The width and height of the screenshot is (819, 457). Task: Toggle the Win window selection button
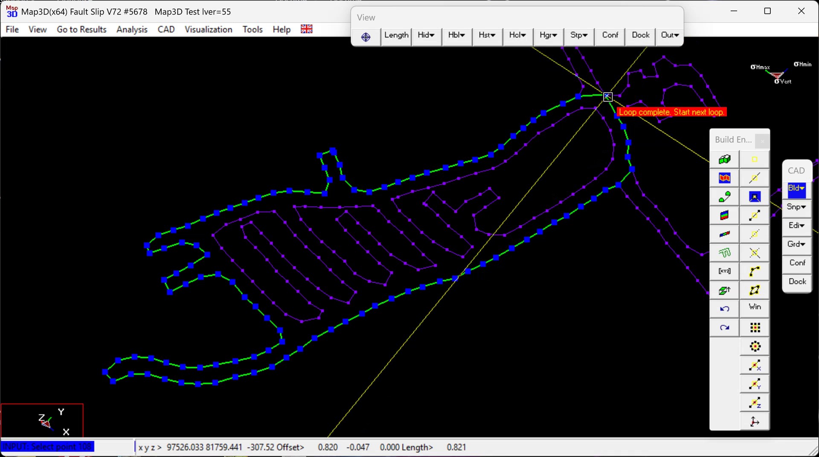point(755,307)
